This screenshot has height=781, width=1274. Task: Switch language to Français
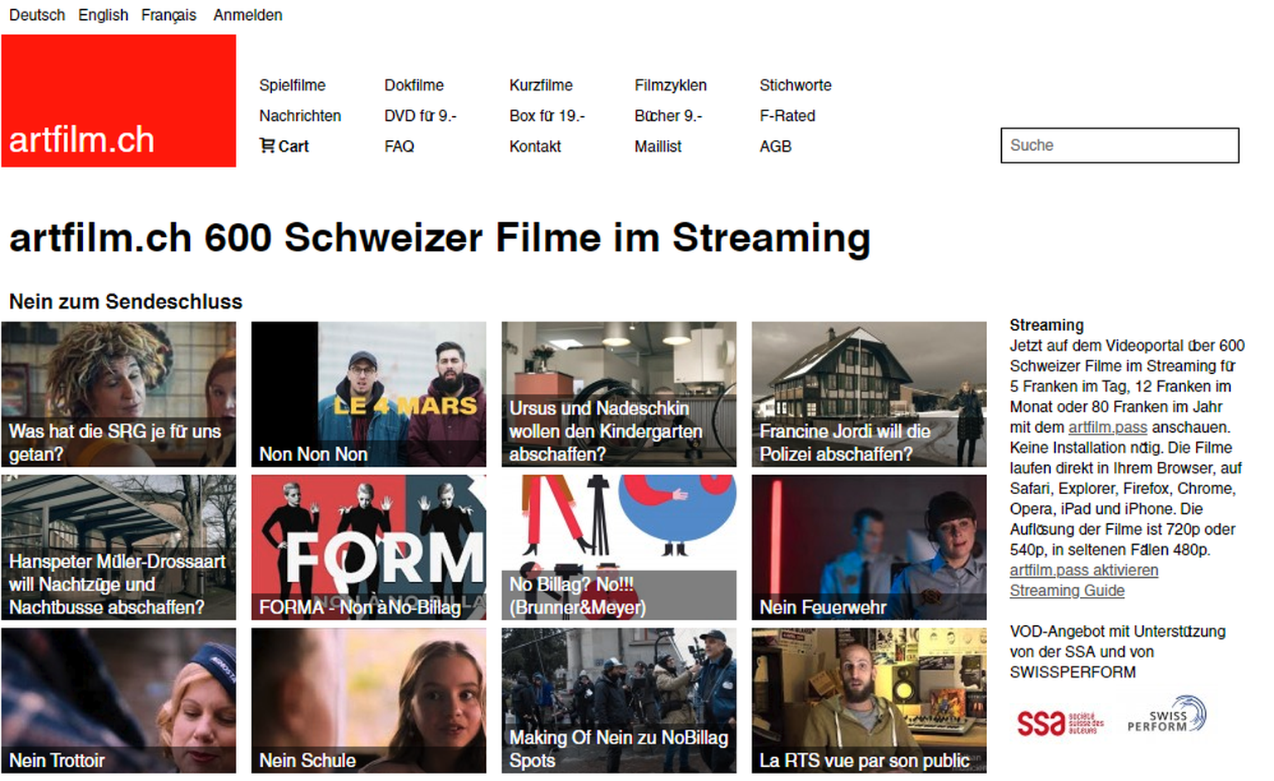coord(168,15)
